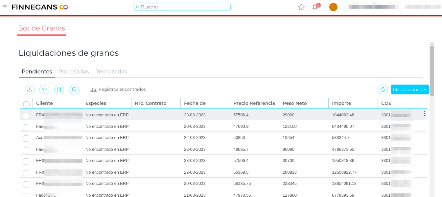Toggle the select-all header checkbox
The image size is (442, 197).
[x=26, y=104]
